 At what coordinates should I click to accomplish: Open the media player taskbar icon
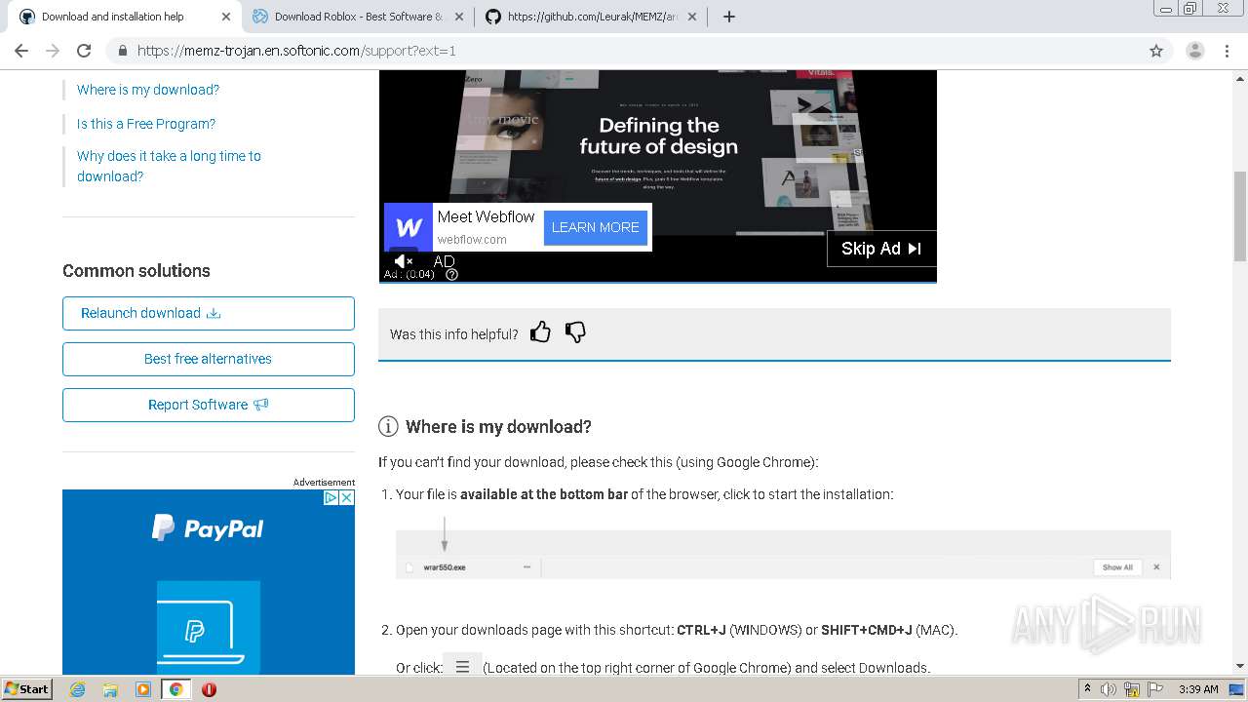[143, 689]
